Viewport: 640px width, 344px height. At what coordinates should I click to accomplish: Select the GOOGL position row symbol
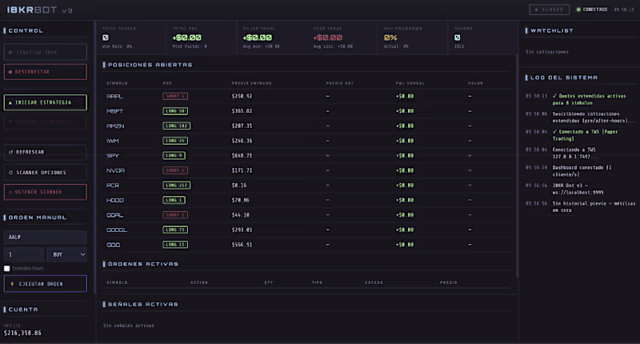click(x=117, y=230)
